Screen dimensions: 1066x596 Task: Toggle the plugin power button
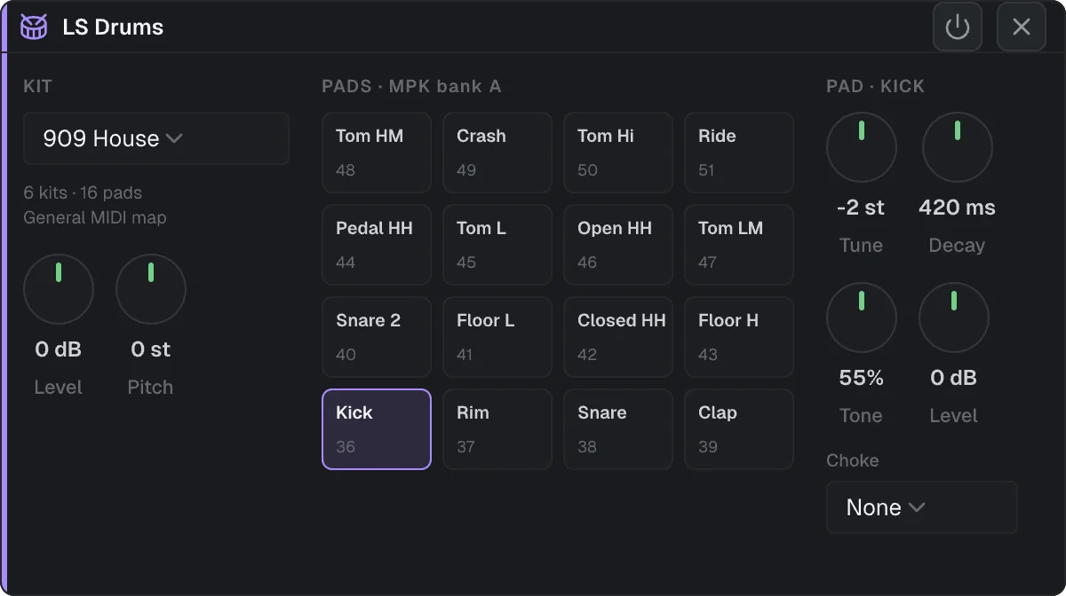tap(957, 27)
